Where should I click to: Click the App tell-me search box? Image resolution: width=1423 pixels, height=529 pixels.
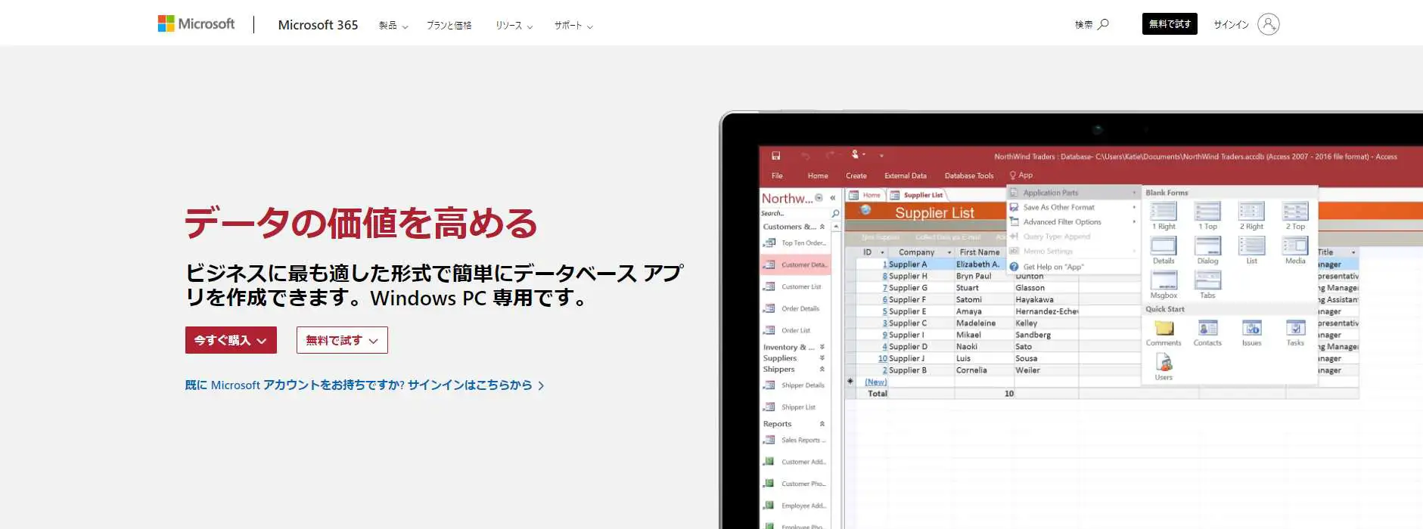click(1021, 175)
